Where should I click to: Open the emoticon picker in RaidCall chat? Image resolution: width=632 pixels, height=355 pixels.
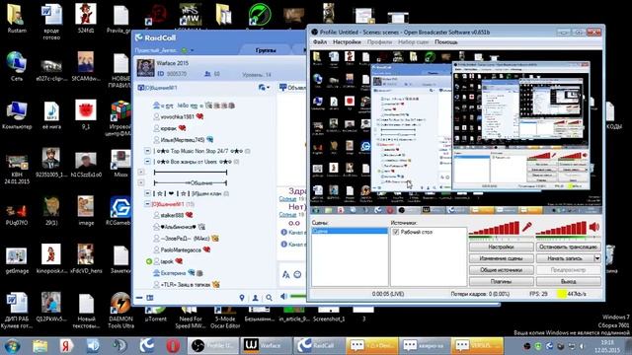tap(297, 274)
